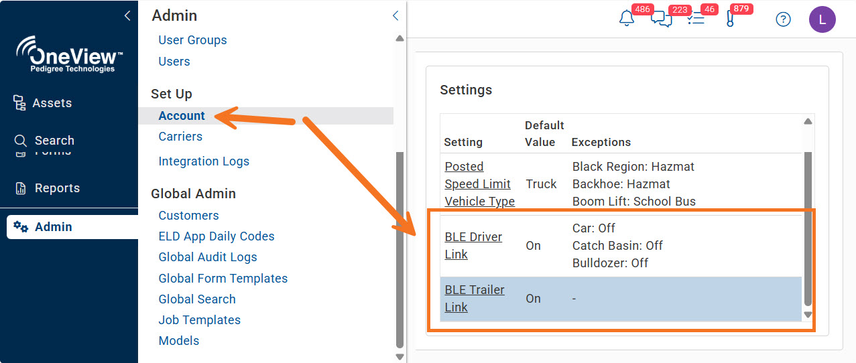This screenshot has width=856, height=363.
Task: Click 'Black Region: Hazmat' exception text
Action: tap(633, 167)
